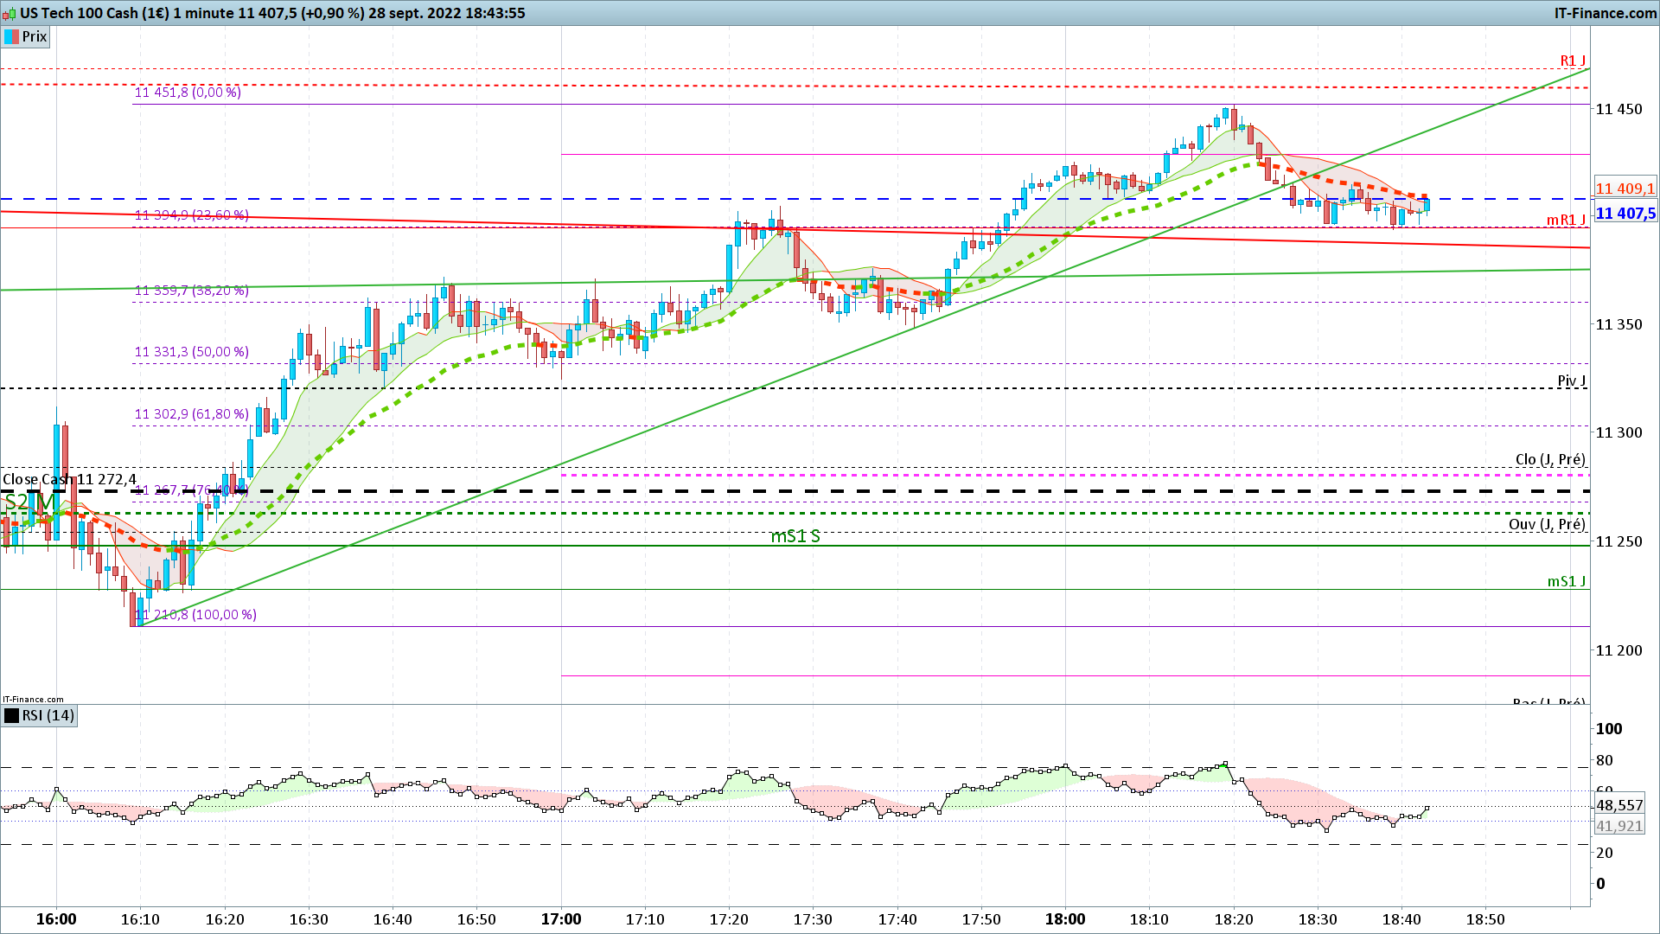Open the IT-Finance.com link at top right
The image size is (1660, 934).
(x=1606, y=13)
